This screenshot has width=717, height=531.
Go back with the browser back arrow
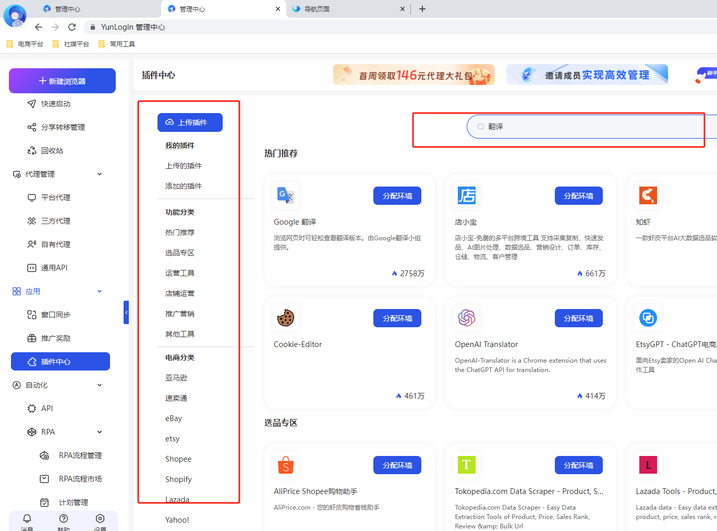pyautogui.click(x=39, y=27)
